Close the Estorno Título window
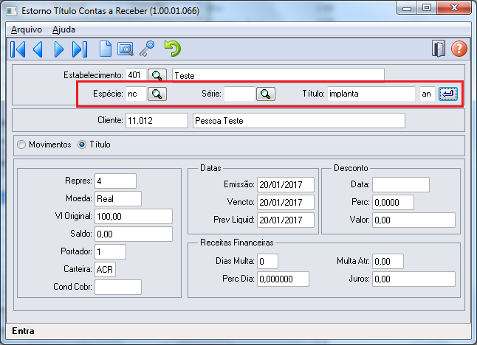 pos(454,8)
